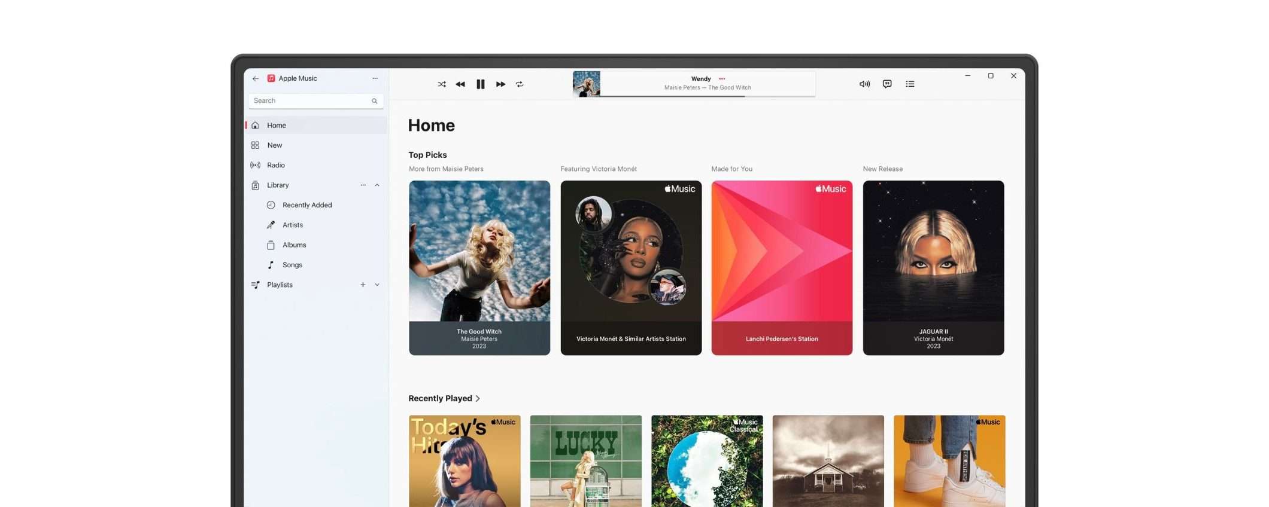The image size is (1269, 507).
Task: Collapse the Library section
Action: click(x=377, y=185)
